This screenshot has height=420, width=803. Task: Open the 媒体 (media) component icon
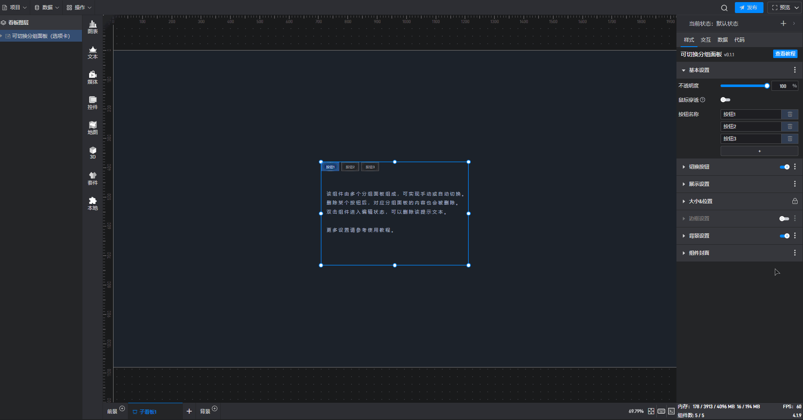tap(92, 78)
